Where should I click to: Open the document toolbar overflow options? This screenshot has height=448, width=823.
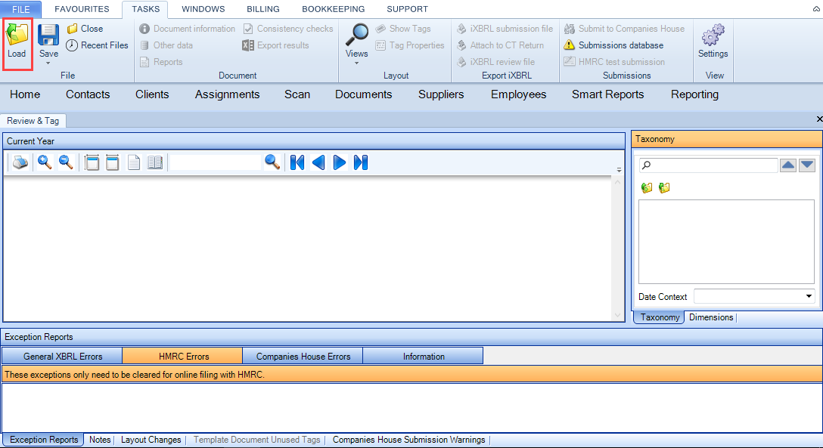click(x=620, y=170)
